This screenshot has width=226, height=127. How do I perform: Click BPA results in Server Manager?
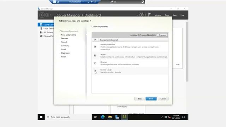(x=123, y=107)
